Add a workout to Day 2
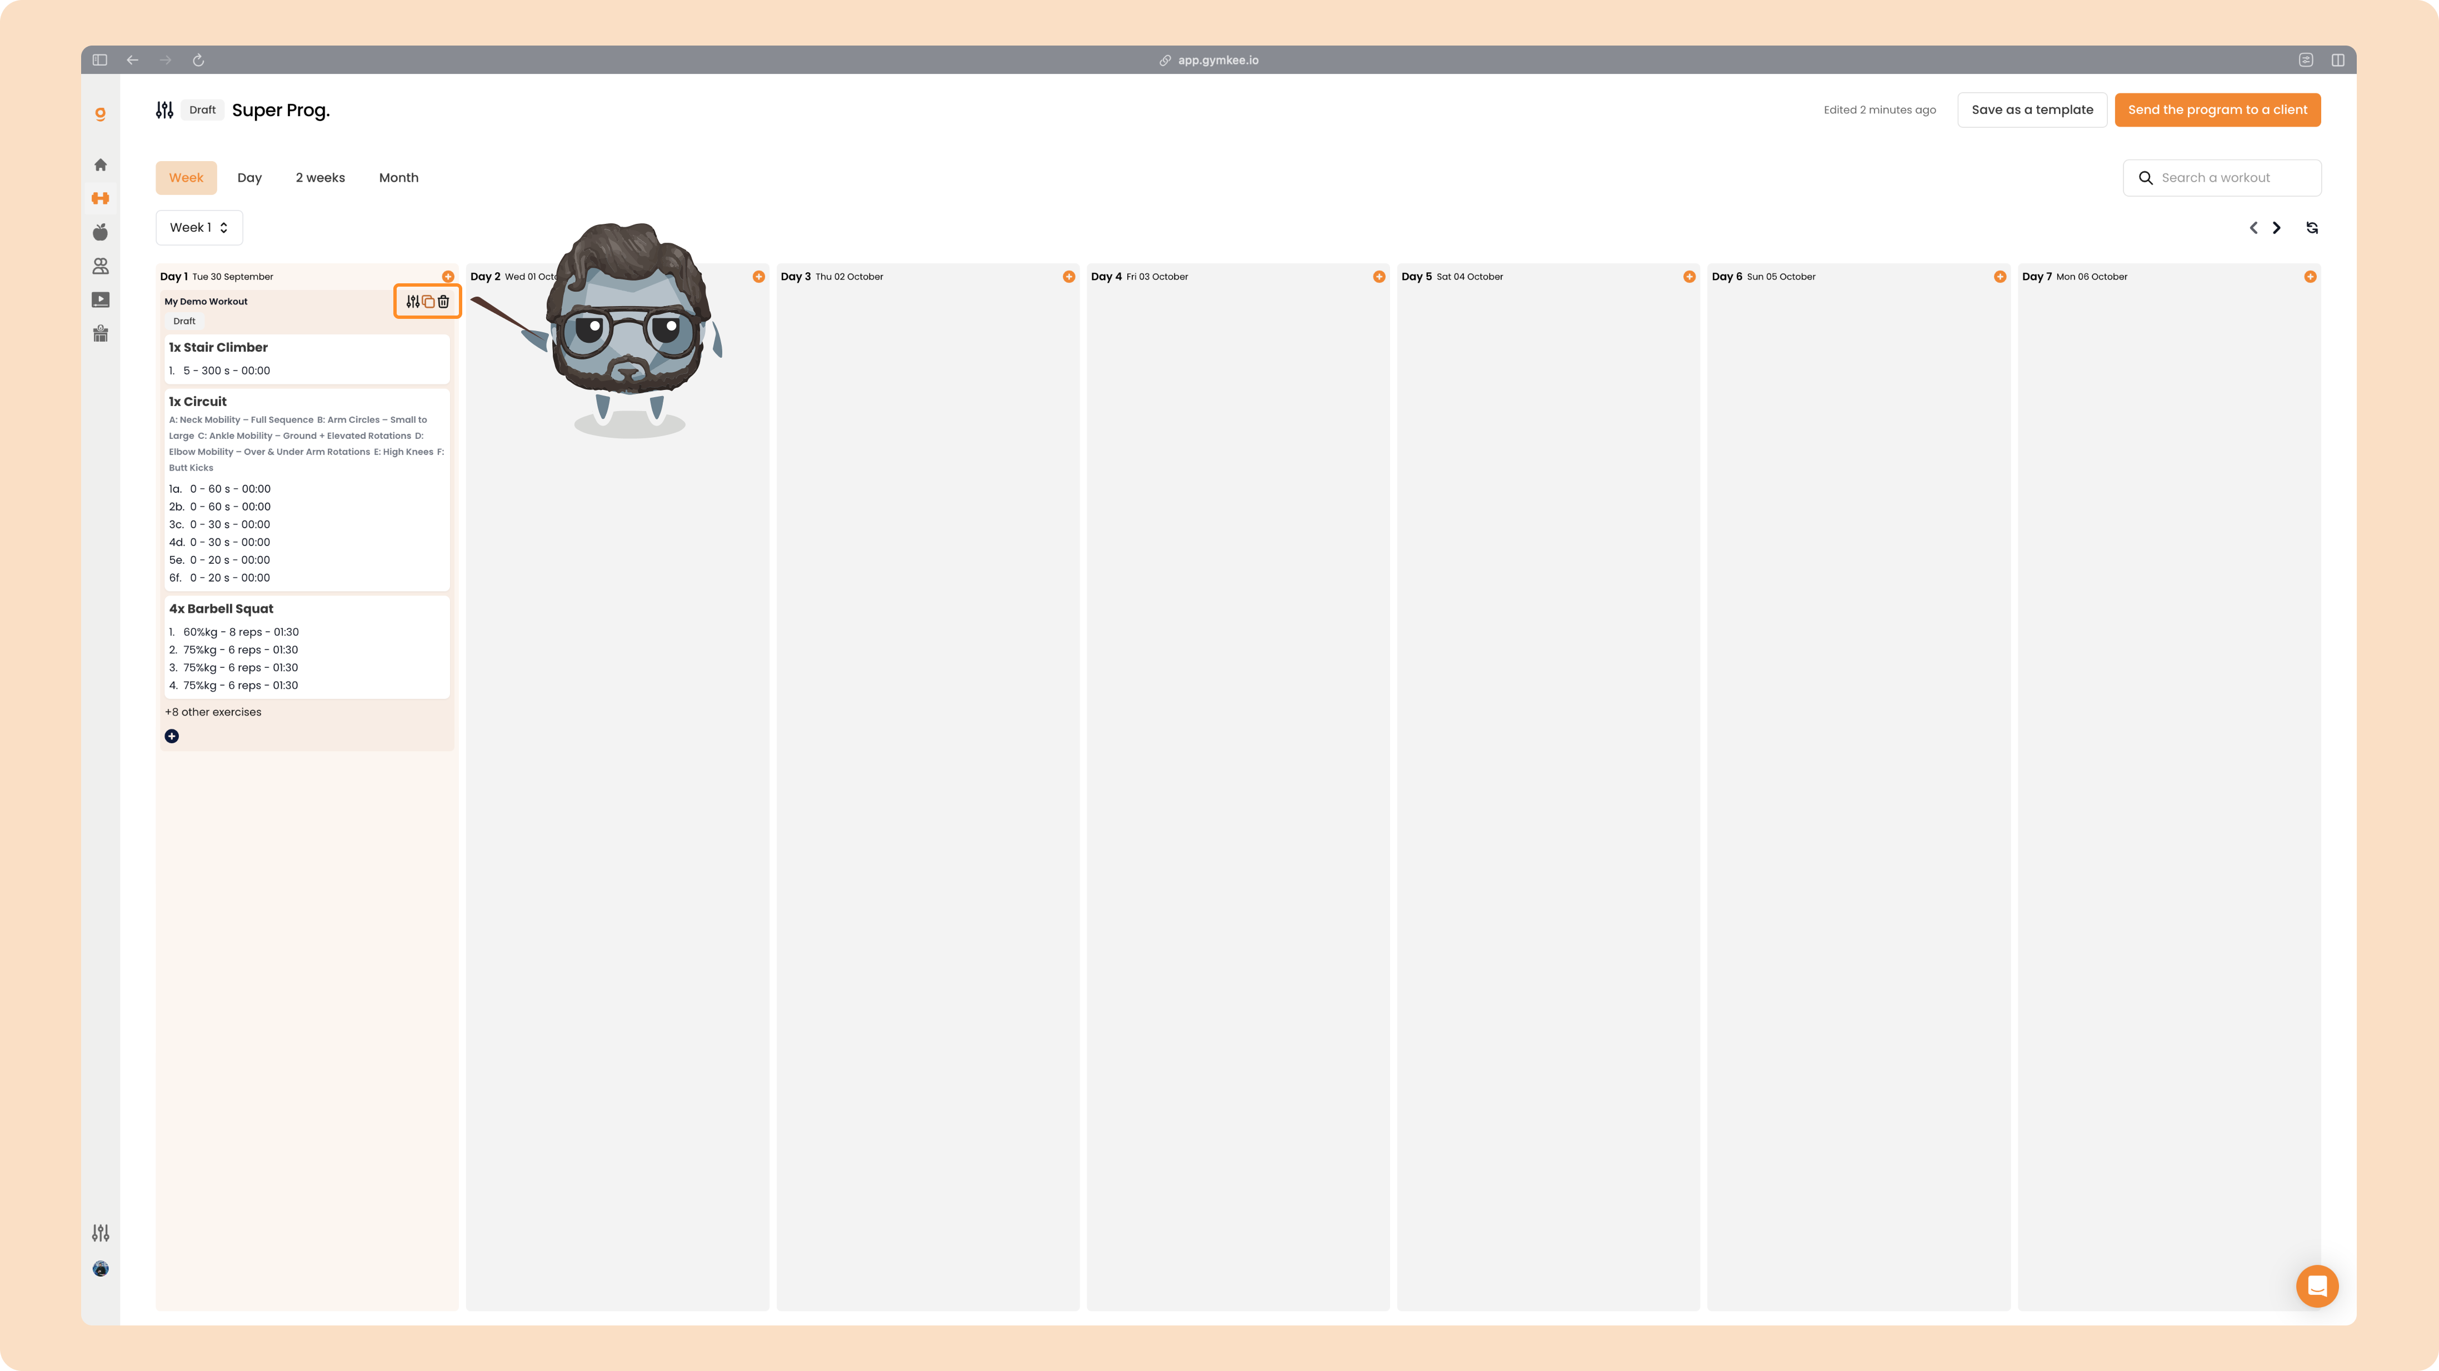2439x1371 pixels. pos(758,277)
